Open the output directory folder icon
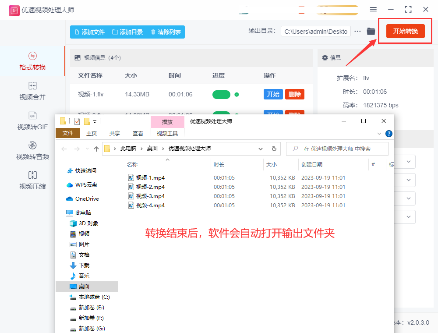438x333 pixels. (x=371, y=31)
